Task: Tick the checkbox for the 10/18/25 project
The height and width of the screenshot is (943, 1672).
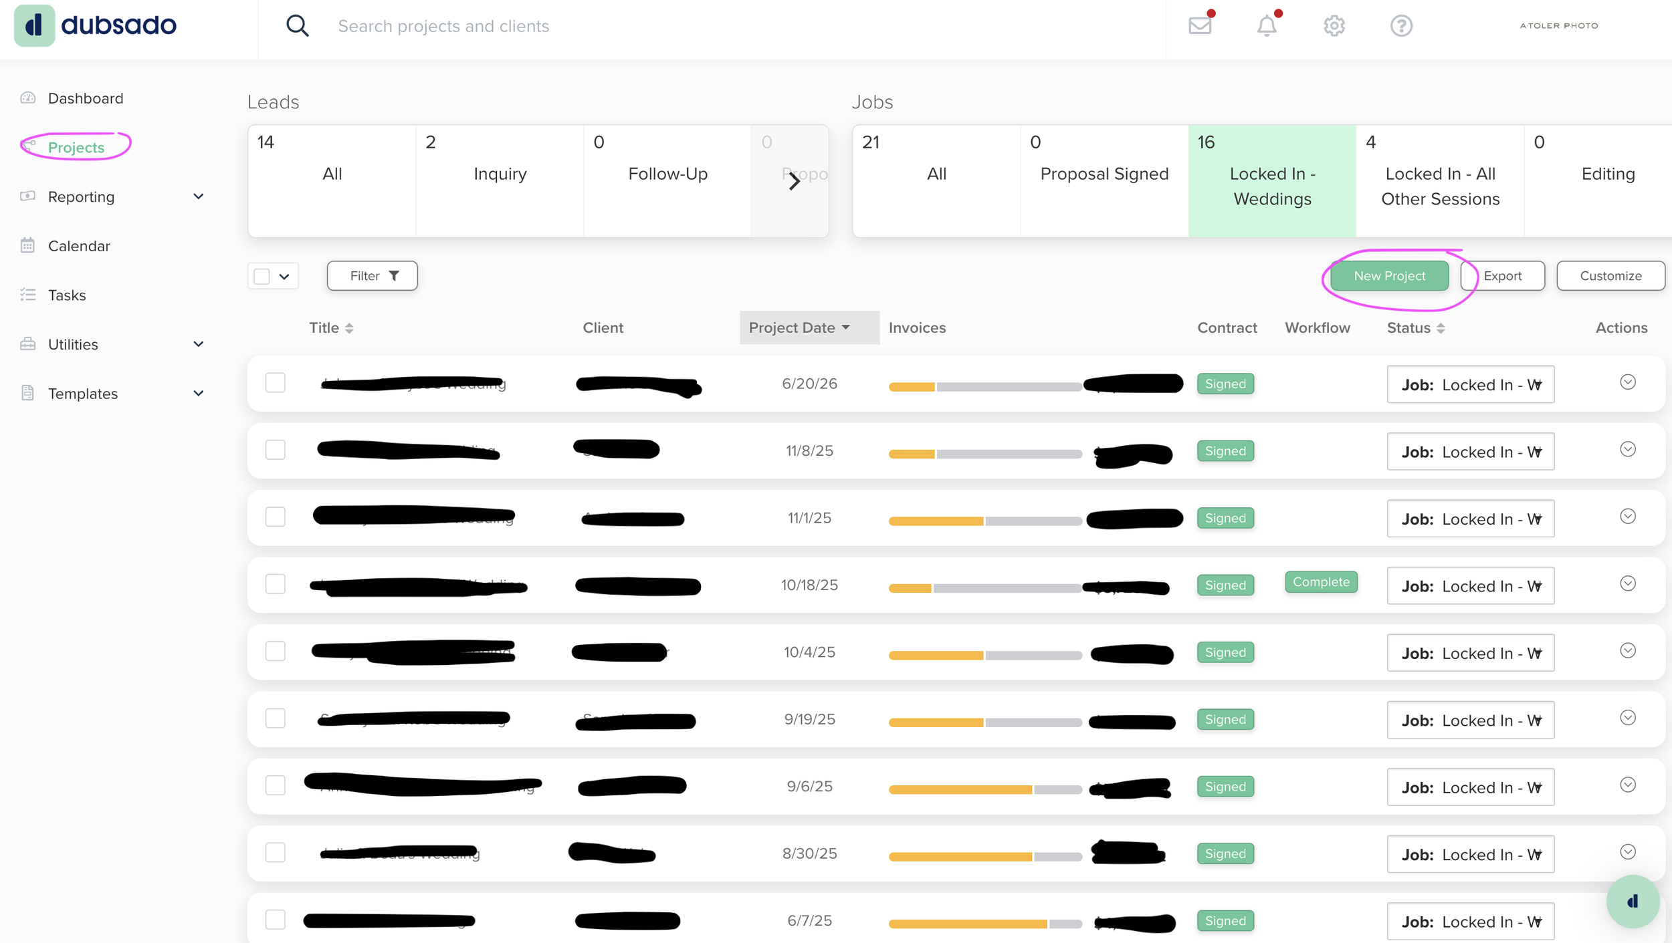Action: tap(276, 584)
